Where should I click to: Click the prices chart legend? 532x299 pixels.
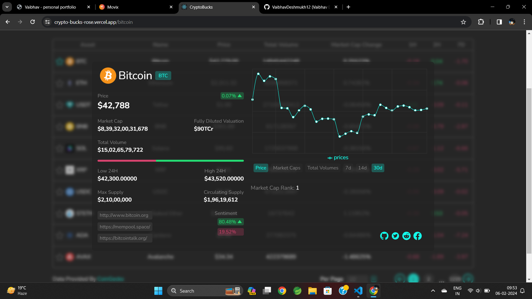tap(338, 158)
